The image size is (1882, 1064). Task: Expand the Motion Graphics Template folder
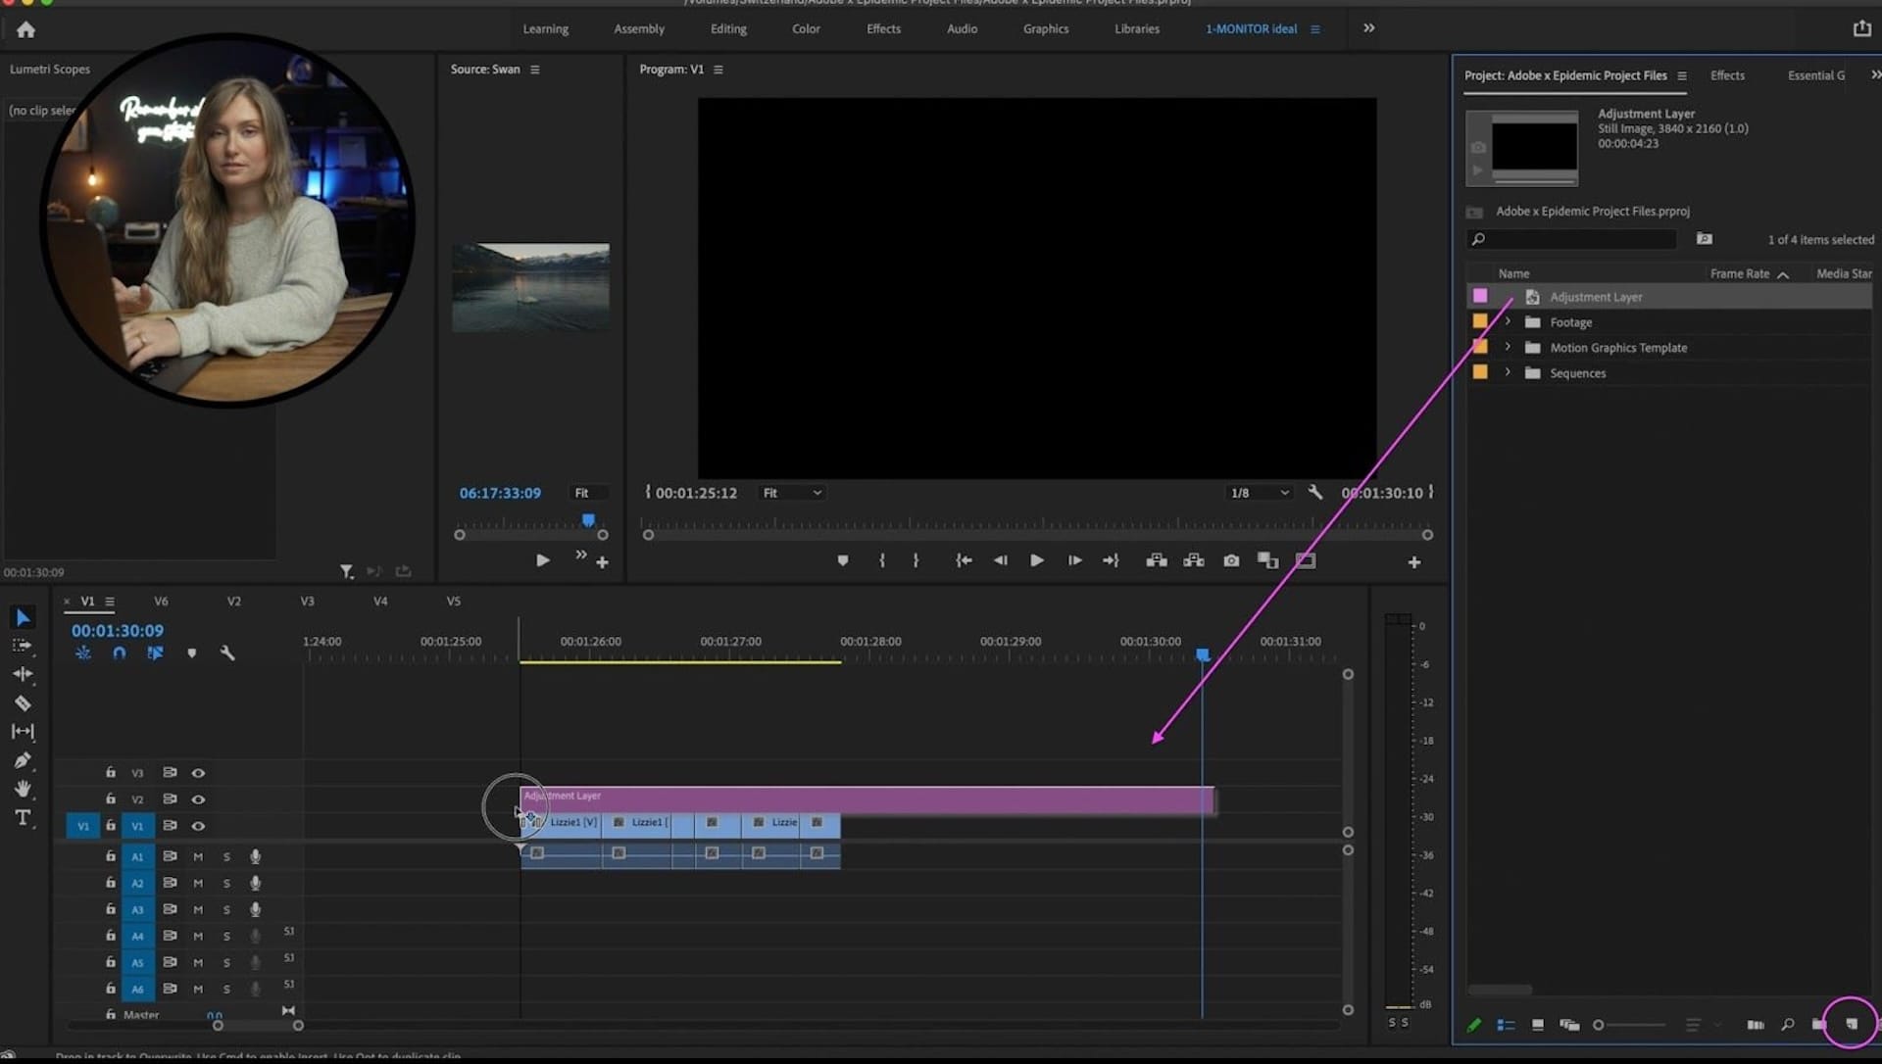click(1508, 346)
